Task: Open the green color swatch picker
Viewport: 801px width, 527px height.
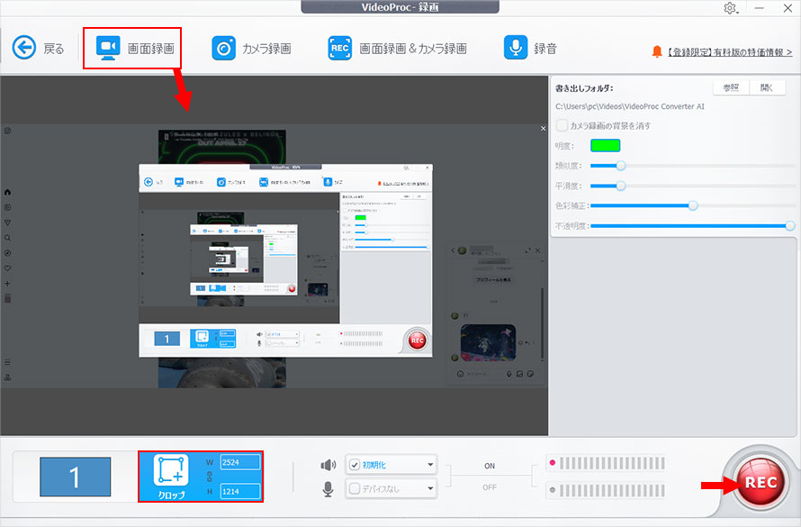Action: pos(605,145)
